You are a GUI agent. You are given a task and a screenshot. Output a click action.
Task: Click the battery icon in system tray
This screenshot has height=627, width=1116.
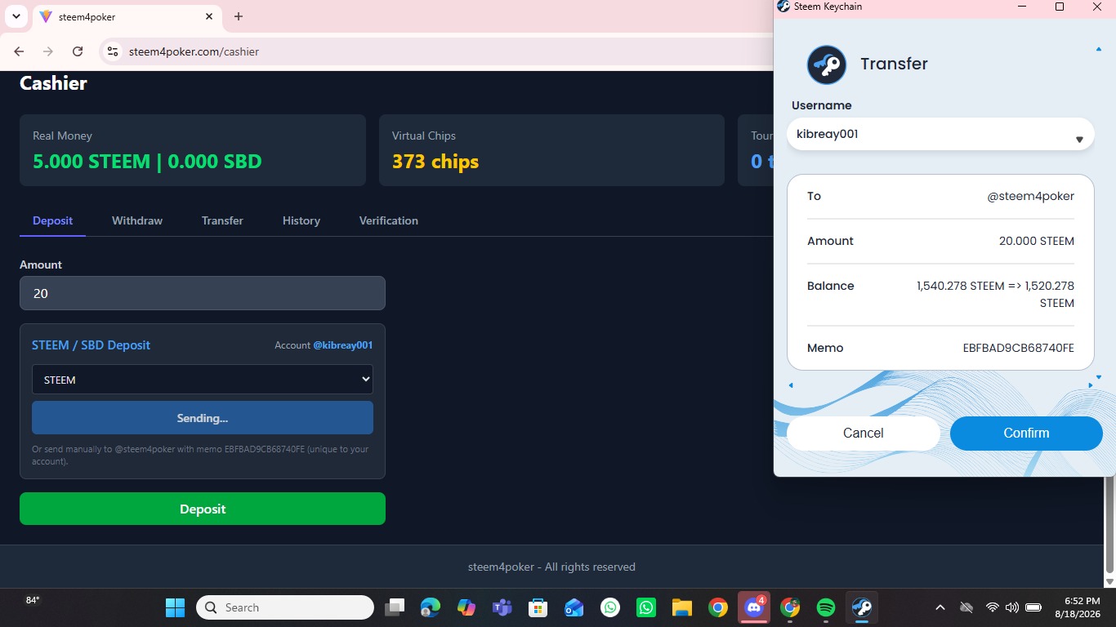click(1033, 607)
